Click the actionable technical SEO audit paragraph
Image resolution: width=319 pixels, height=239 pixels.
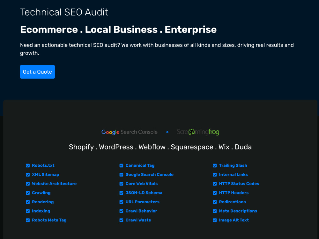coord(157,49)
